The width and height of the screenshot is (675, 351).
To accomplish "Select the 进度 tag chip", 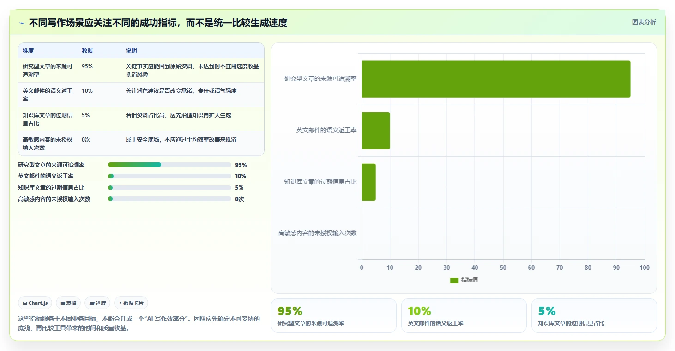I will 97,303.
